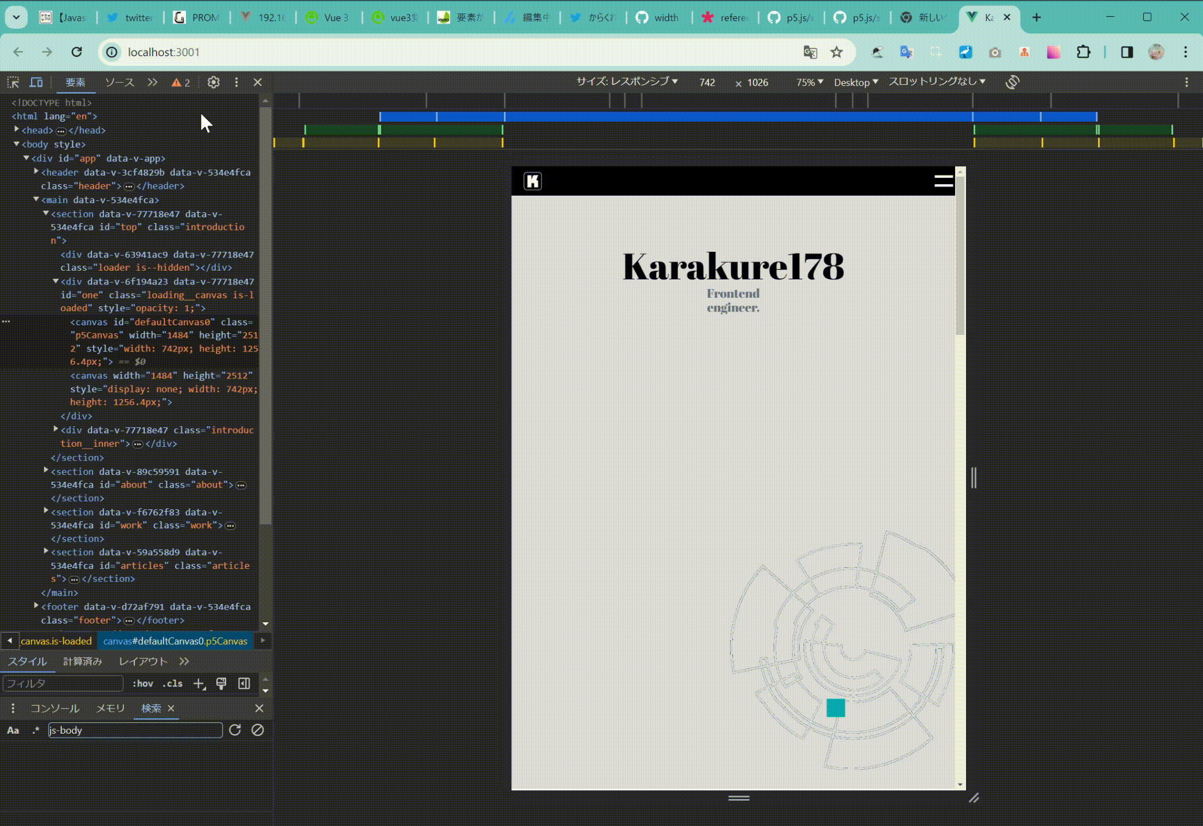
Task: Open the ソース panel tab
Action: (x=119, y=83)
